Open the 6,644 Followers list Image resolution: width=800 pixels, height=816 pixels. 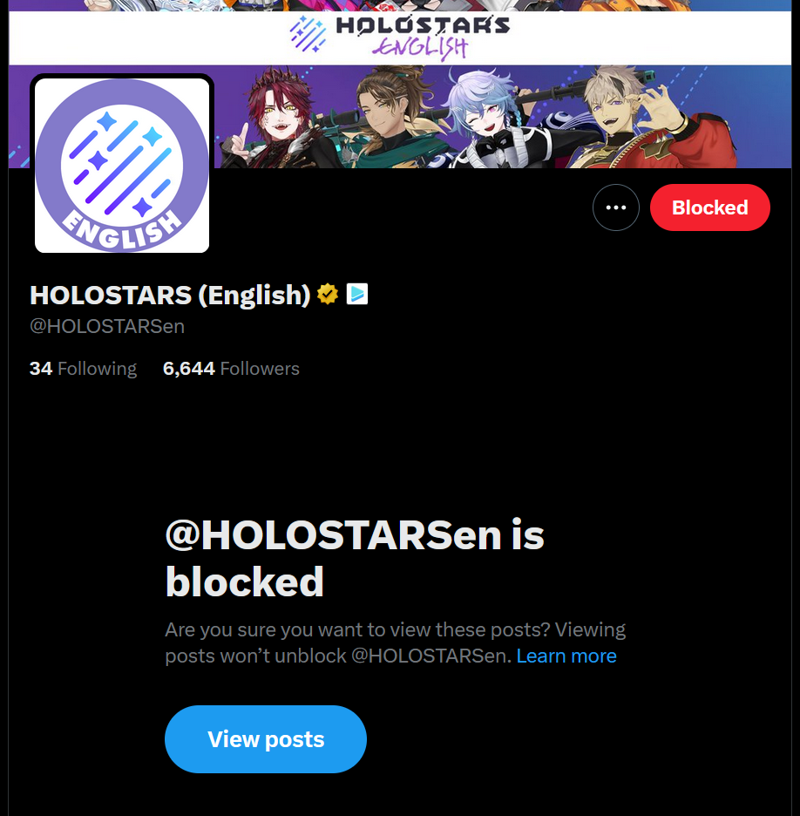(231, 369)
